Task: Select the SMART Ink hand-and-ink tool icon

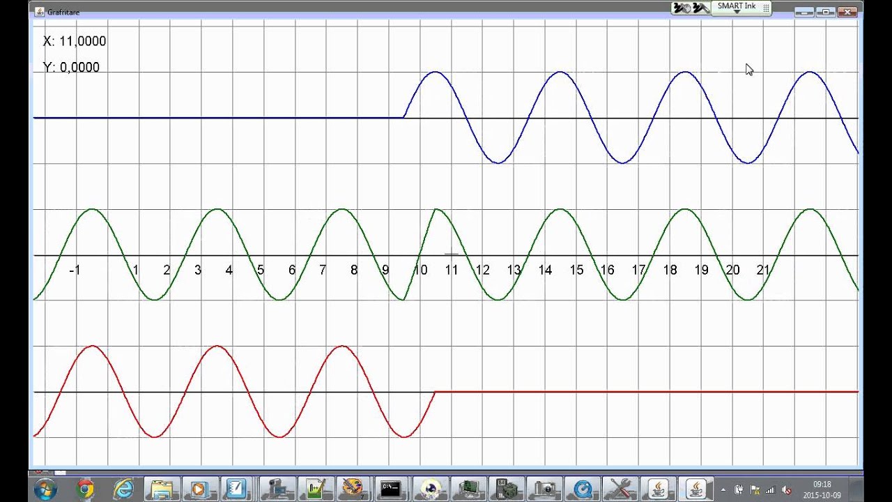Action: coord(681,8)
